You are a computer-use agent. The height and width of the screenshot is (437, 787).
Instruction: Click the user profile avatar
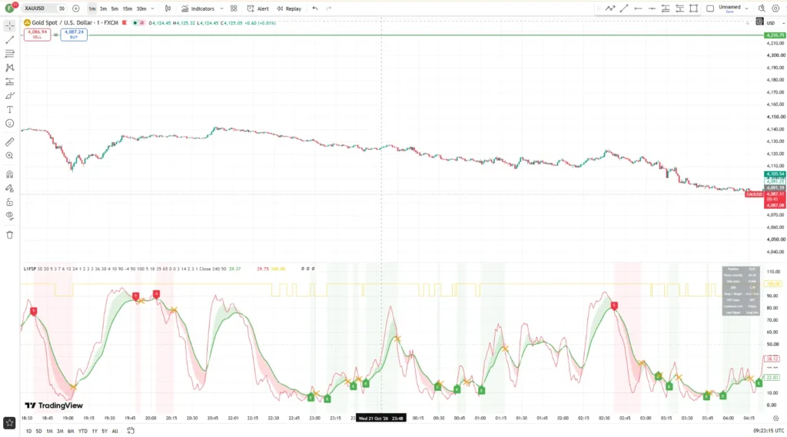coord(9,8)
